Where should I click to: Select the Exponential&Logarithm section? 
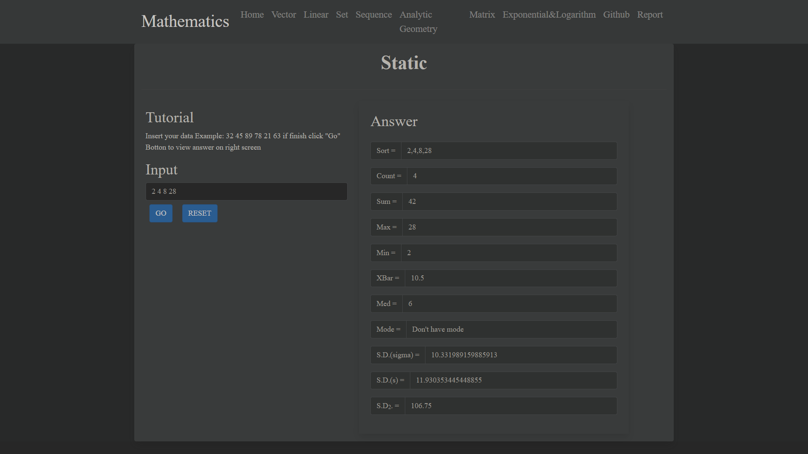pyautogui.click(x=549, y=14)
